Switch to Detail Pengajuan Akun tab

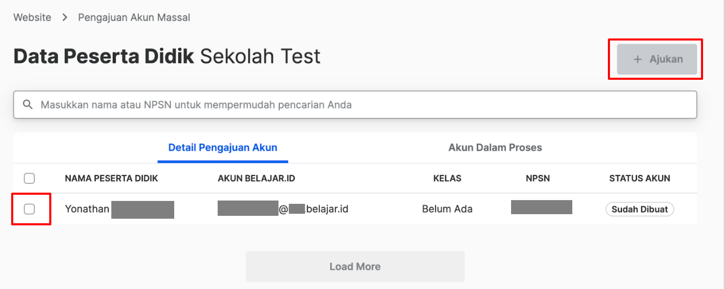point(223,148)
